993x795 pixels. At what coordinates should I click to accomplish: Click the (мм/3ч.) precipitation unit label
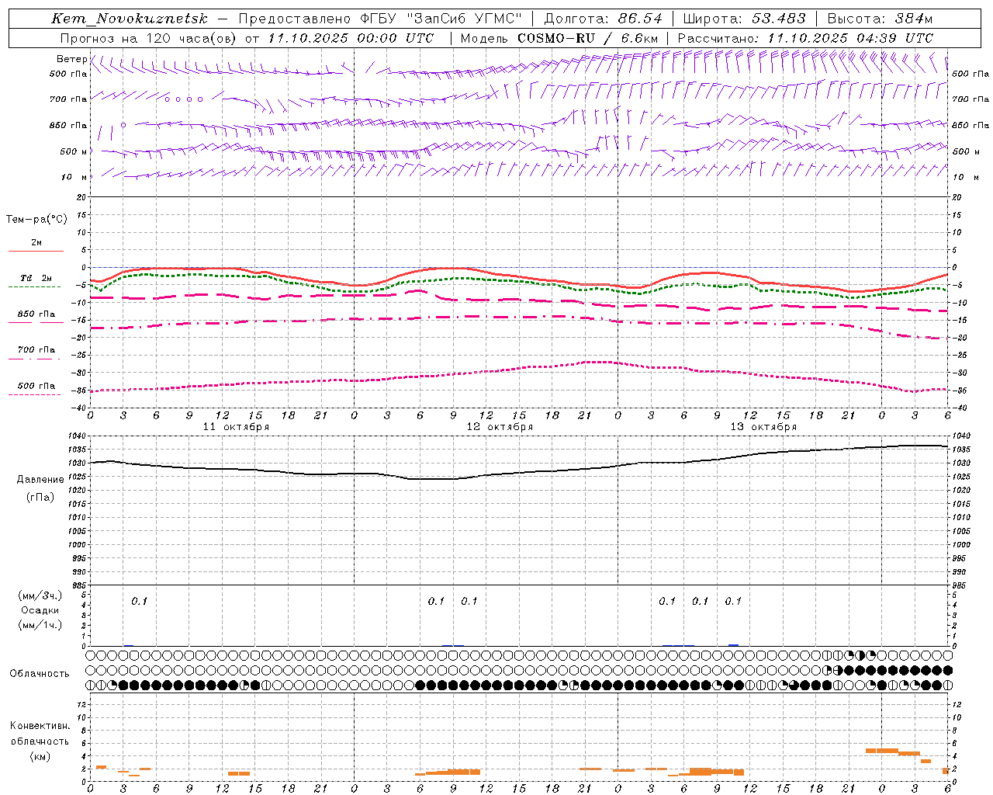point(40,595)
